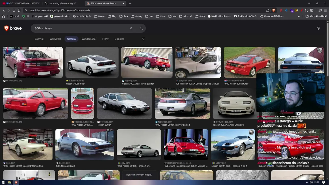Viewport: 329px width, 185px height.
Task: Open Brave Search settings gear icon
Action: coord(318,28)
